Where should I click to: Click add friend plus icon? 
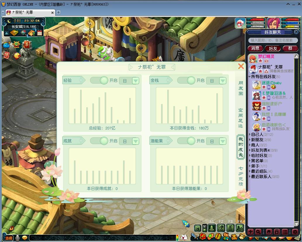coord(251,232)
